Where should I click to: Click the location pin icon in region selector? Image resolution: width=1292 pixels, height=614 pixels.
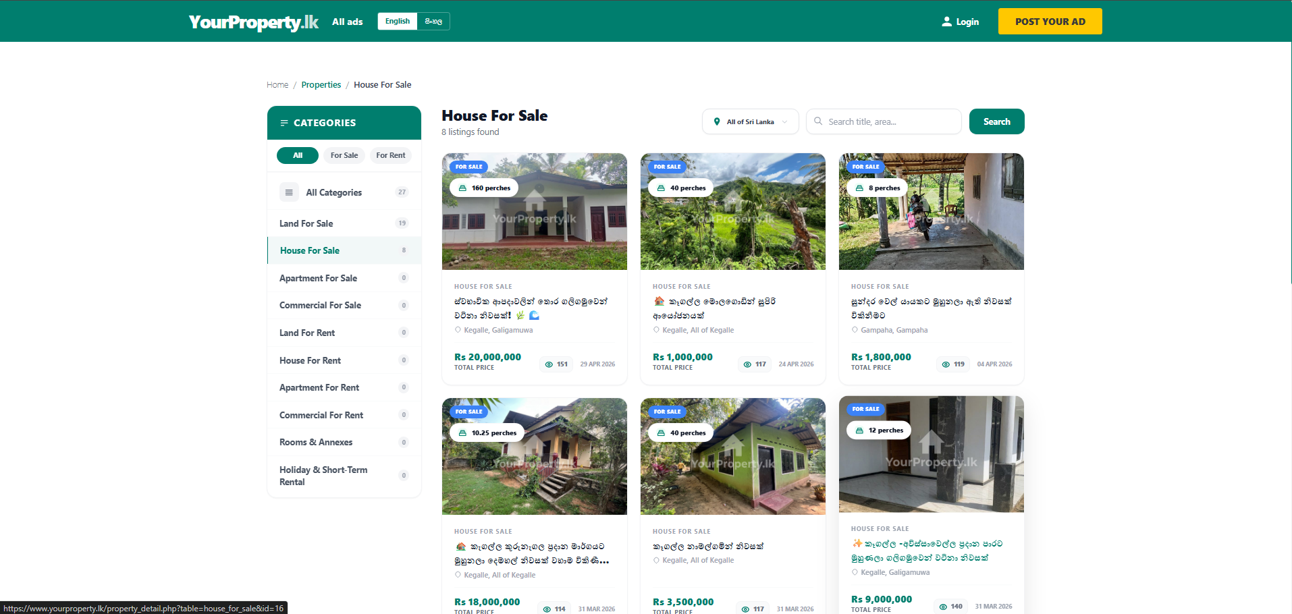tap(717, 122)
